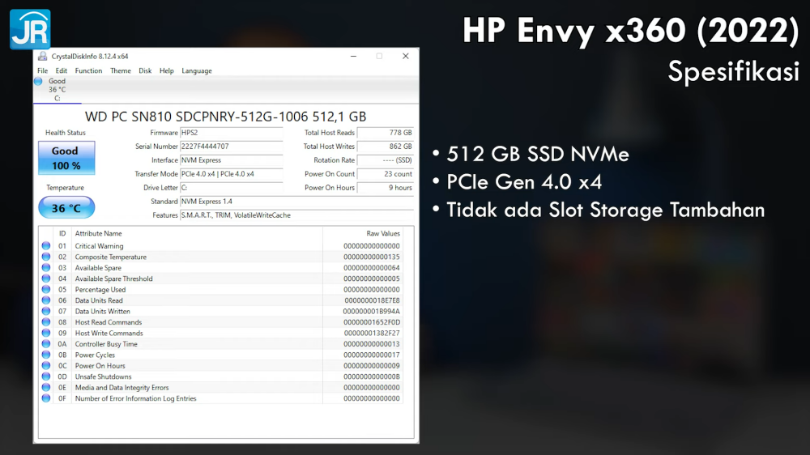Click the status orb beside Percentage Used
This screenshot has width=810, height=455.
pyautogui.click(x=46, y=290)
